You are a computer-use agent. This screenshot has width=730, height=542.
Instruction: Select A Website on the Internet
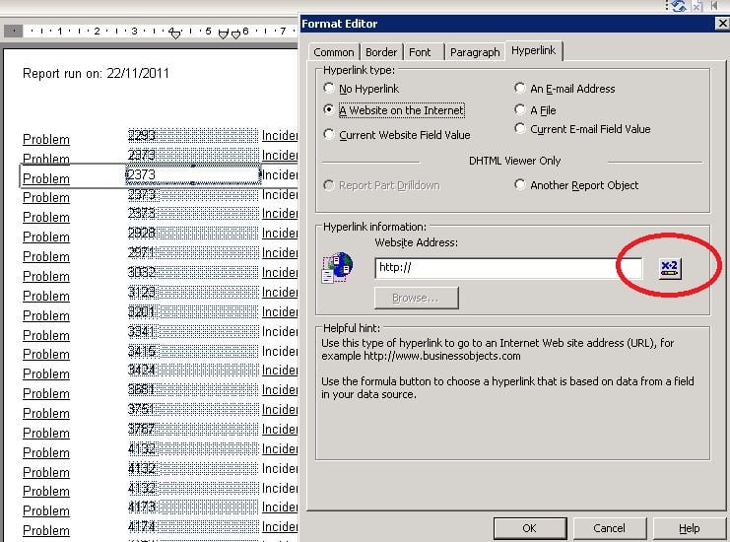click(330, 110)
